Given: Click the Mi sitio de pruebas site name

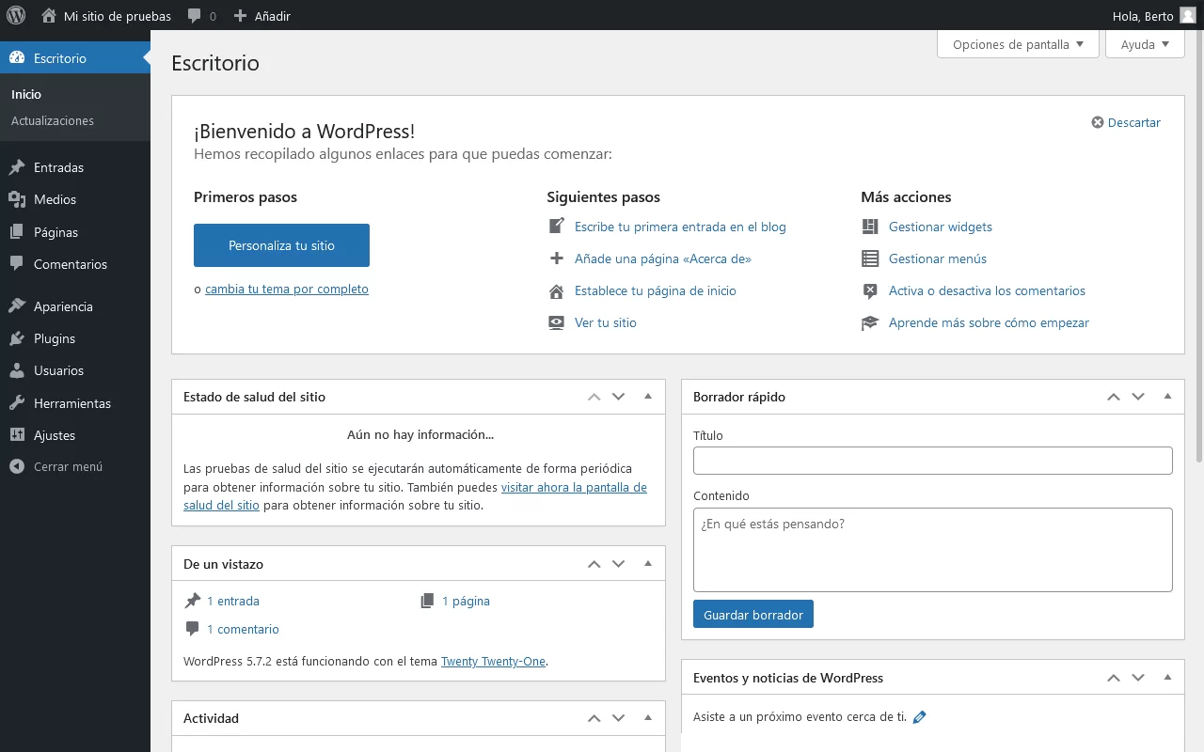Looking at the screenshot, I should [x=118, y=16].
